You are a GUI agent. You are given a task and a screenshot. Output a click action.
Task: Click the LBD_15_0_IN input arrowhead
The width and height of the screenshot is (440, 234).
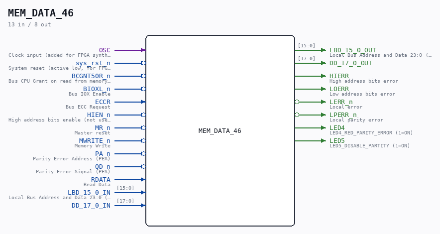(143, 193)
